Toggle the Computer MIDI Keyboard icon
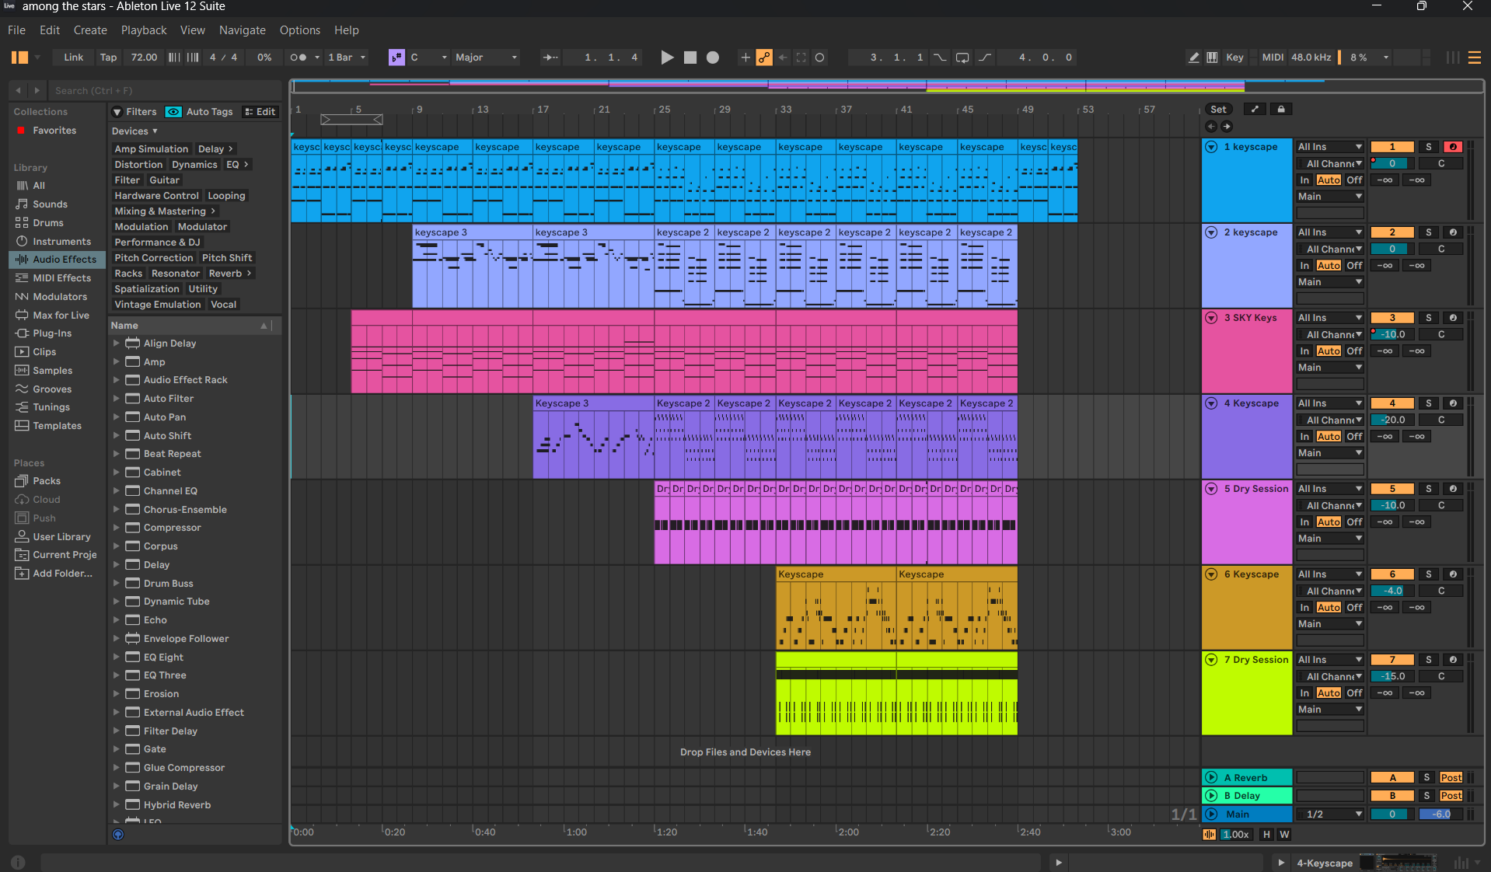The width and height of the screenshot is (1491, 872). pyautogui.click(x=1212, y=58)
